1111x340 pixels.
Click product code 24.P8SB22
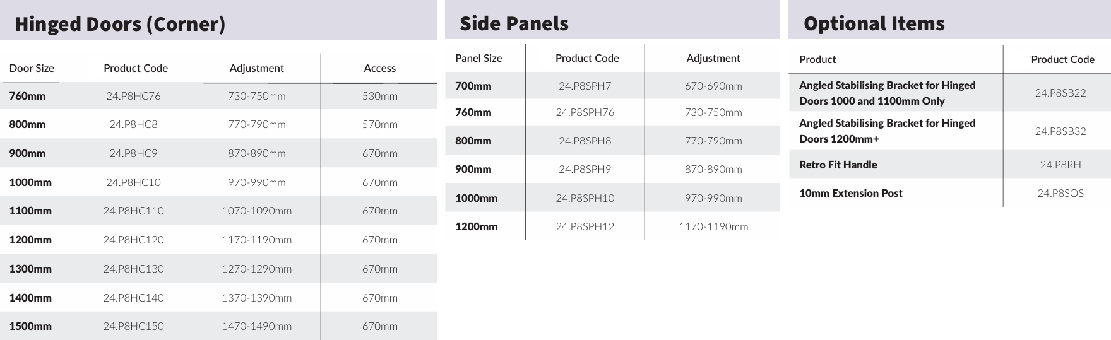[1060, 93]
